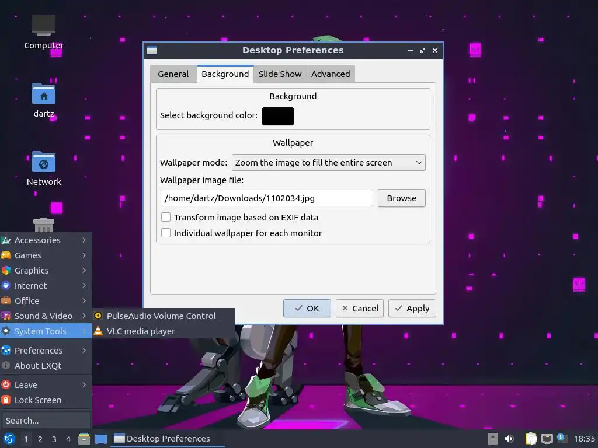Open the Graphics menu category
The height and width of the screenshot is (448, 598).
point(46,271)
